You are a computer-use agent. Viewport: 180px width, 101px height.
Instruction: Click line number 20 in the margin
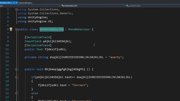tap(7, 85)
